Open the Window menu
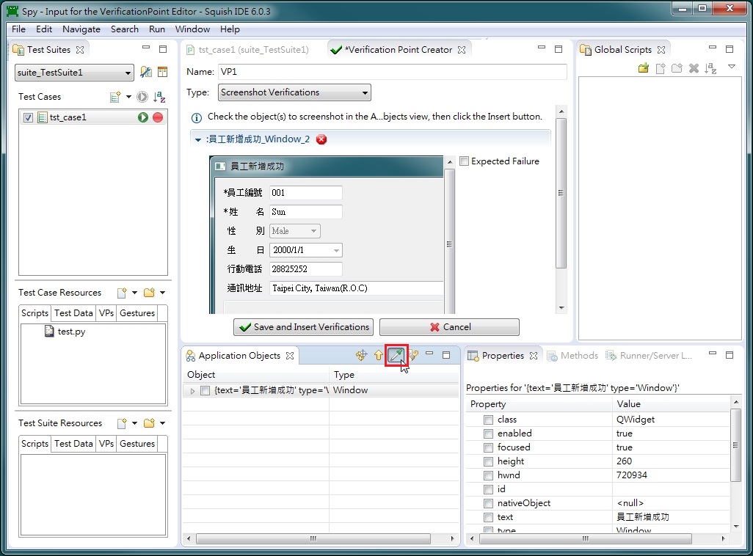The width and height of the screenshot is (753, 556). (x=192, y=29)
